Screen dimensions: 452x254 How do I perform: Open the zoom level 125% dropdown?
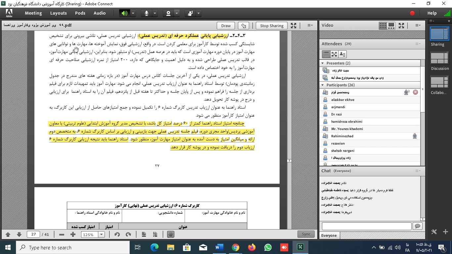(x=102, y=234)
